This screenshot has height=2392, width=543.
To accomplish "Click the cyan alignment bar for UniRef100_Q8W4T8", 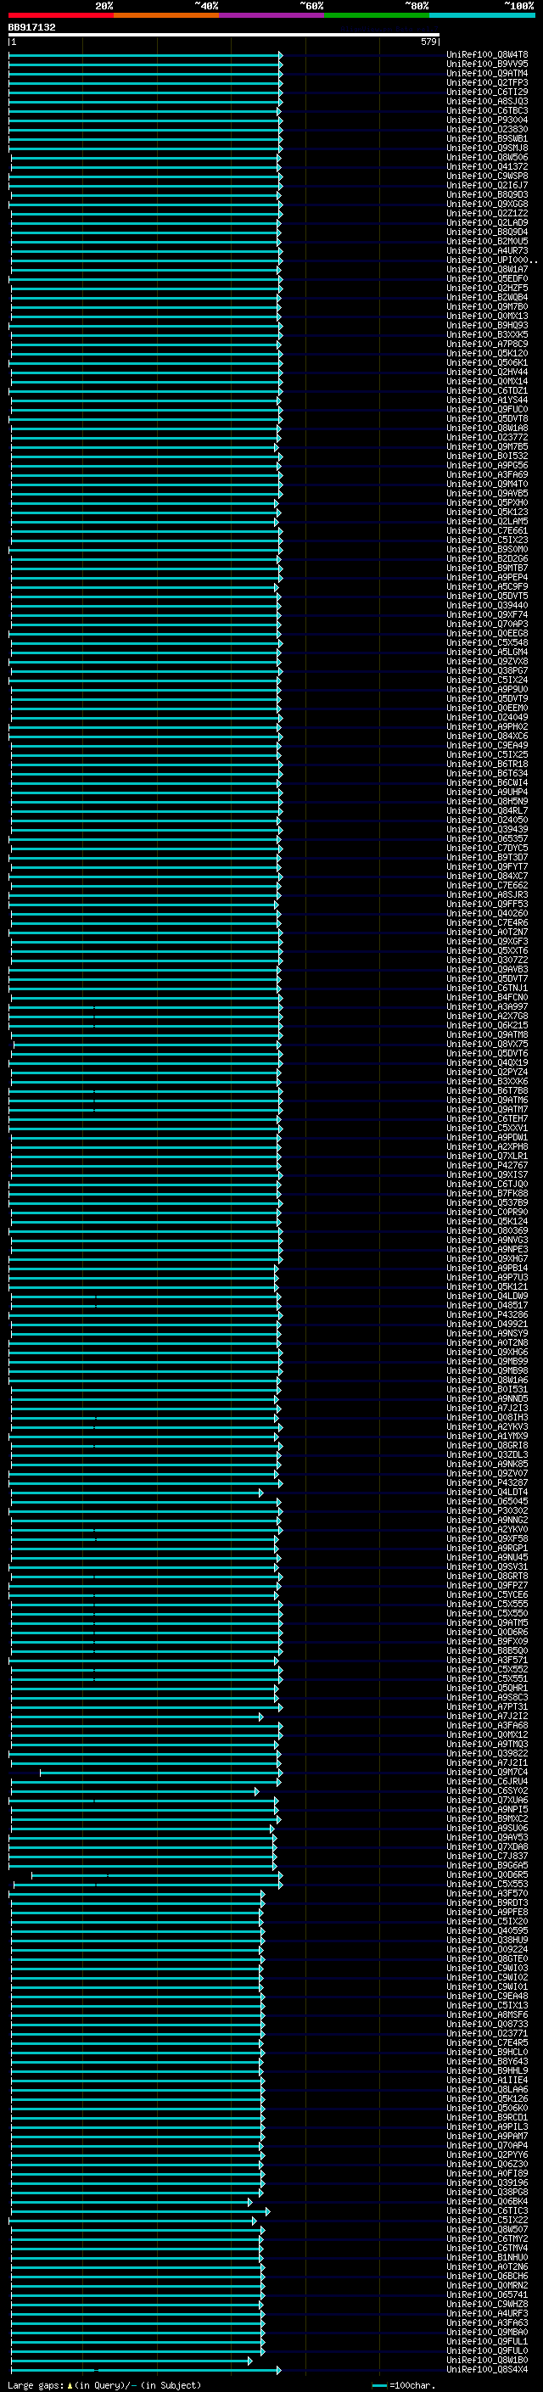I will click(145, 55).
